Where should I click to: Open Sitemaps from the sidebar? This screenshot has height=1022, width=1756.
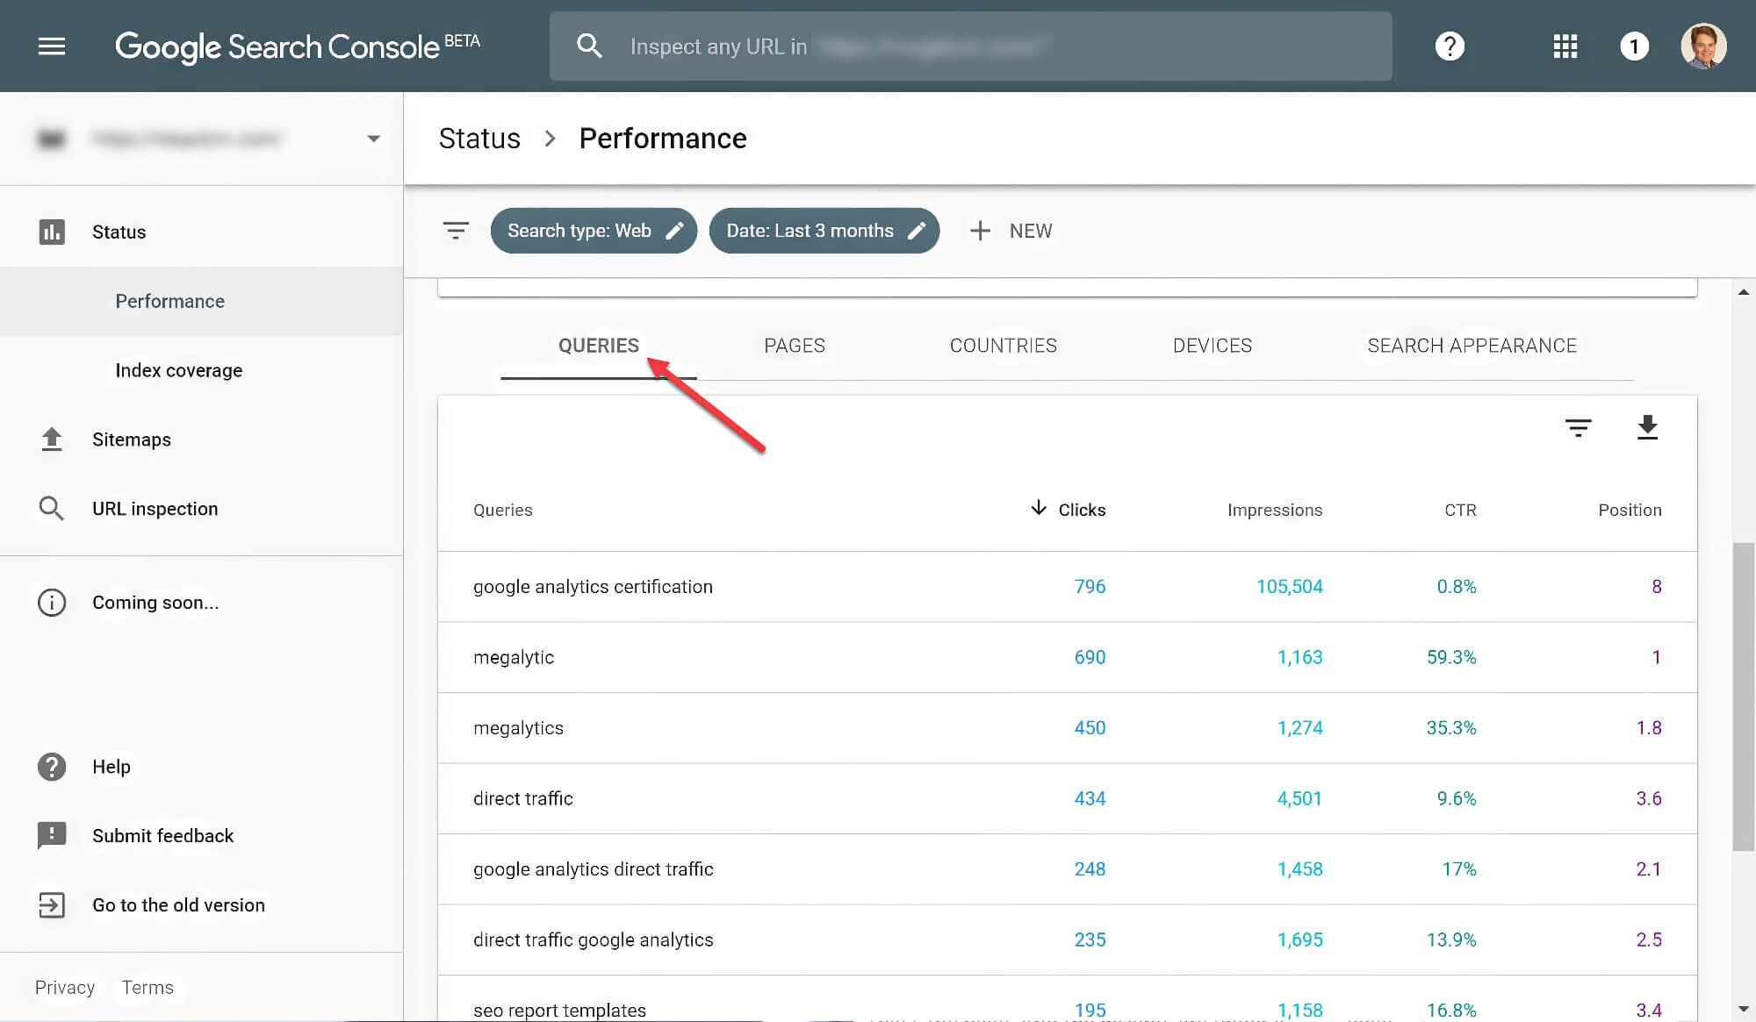pyautogui.click(x=131, y=440)
